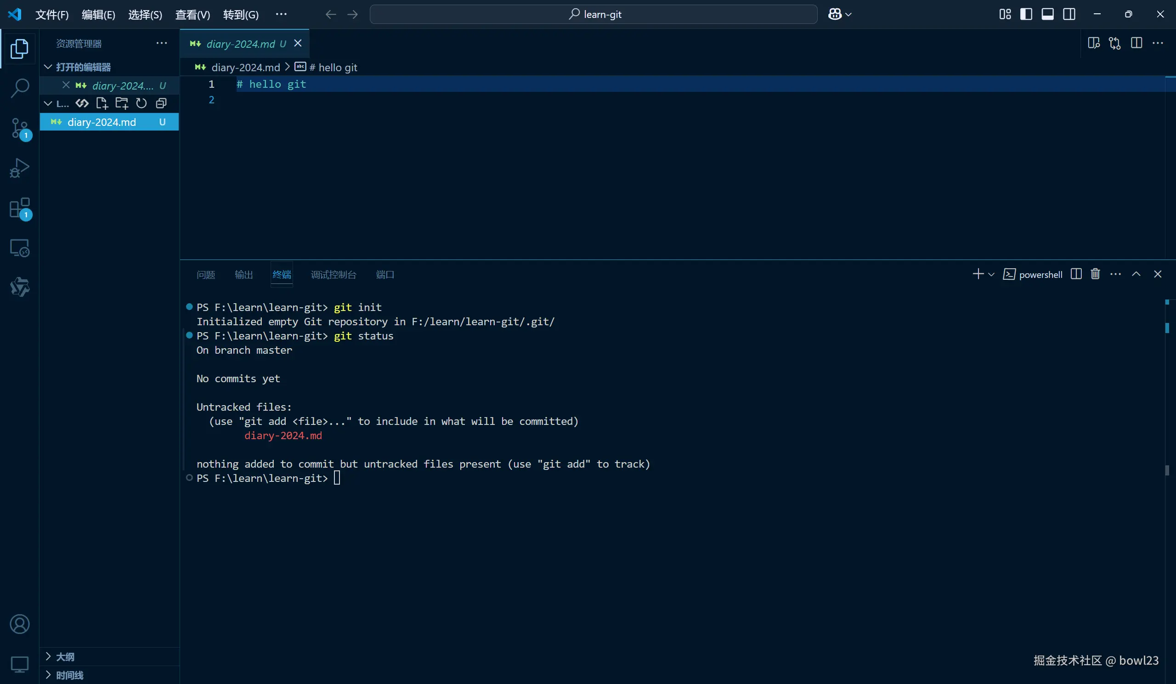The image size is (1176, 684).
Task: Open the Source Control view
Action: [20, 128]
